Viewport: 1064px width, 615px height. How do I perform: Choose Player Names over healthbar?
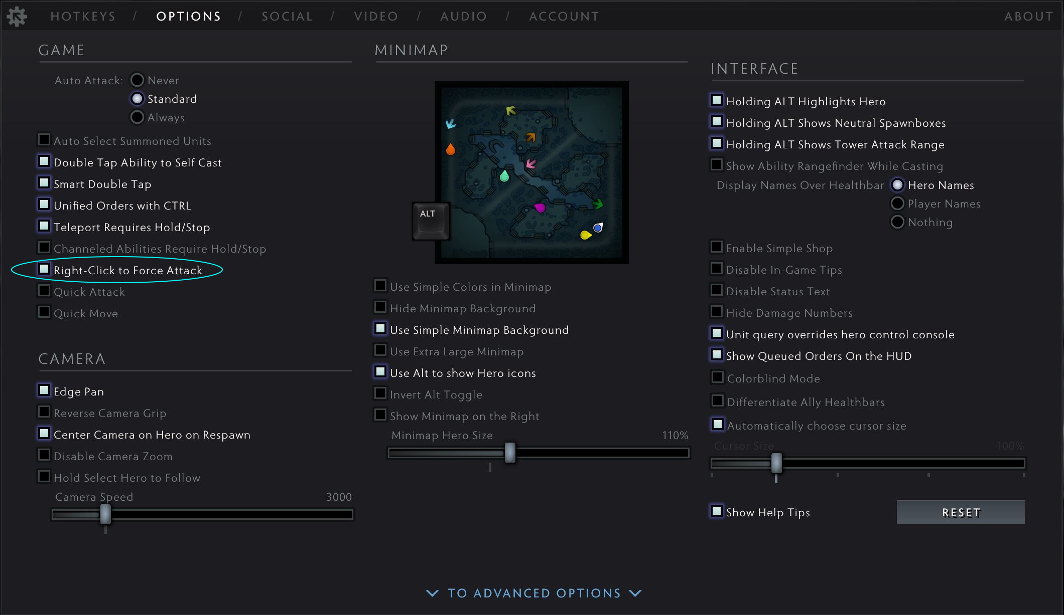tap(897, 203)
